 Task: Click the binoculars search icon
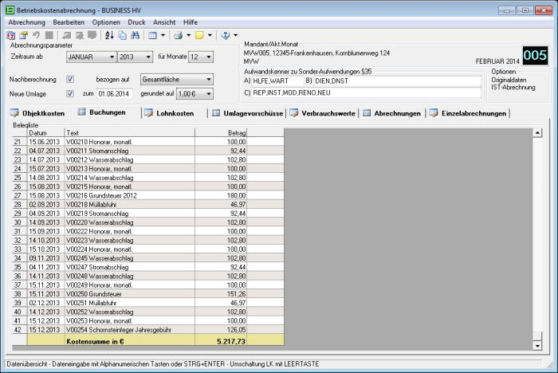click(135, 35)
